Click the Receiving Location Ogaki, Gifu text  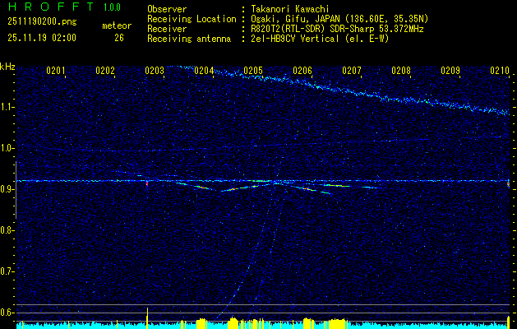(339, 19)
